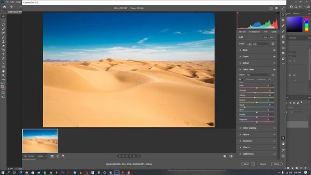
Task: Switch to the All tab in Color Mixer
Action: tap(270, 79)
